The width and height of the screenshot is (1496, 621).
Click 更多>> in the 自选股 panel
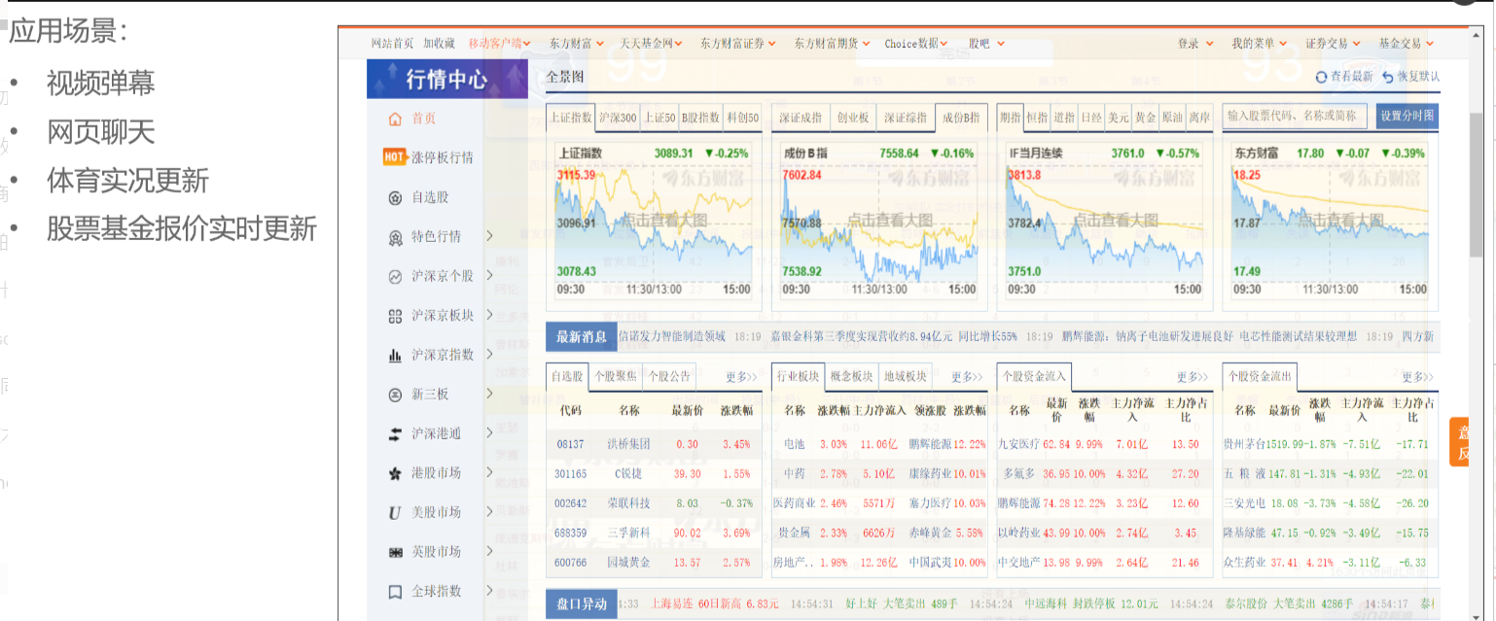(x=741, y=377)
